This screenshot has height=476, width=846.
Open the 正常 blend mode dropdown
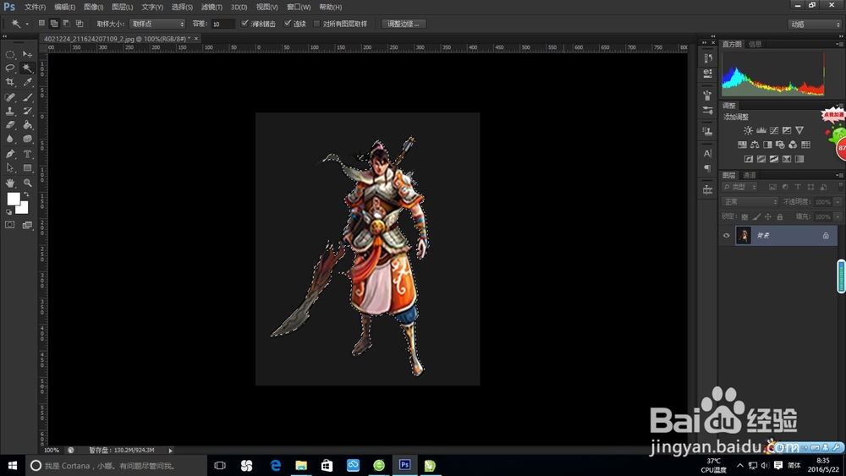[750, 202]
